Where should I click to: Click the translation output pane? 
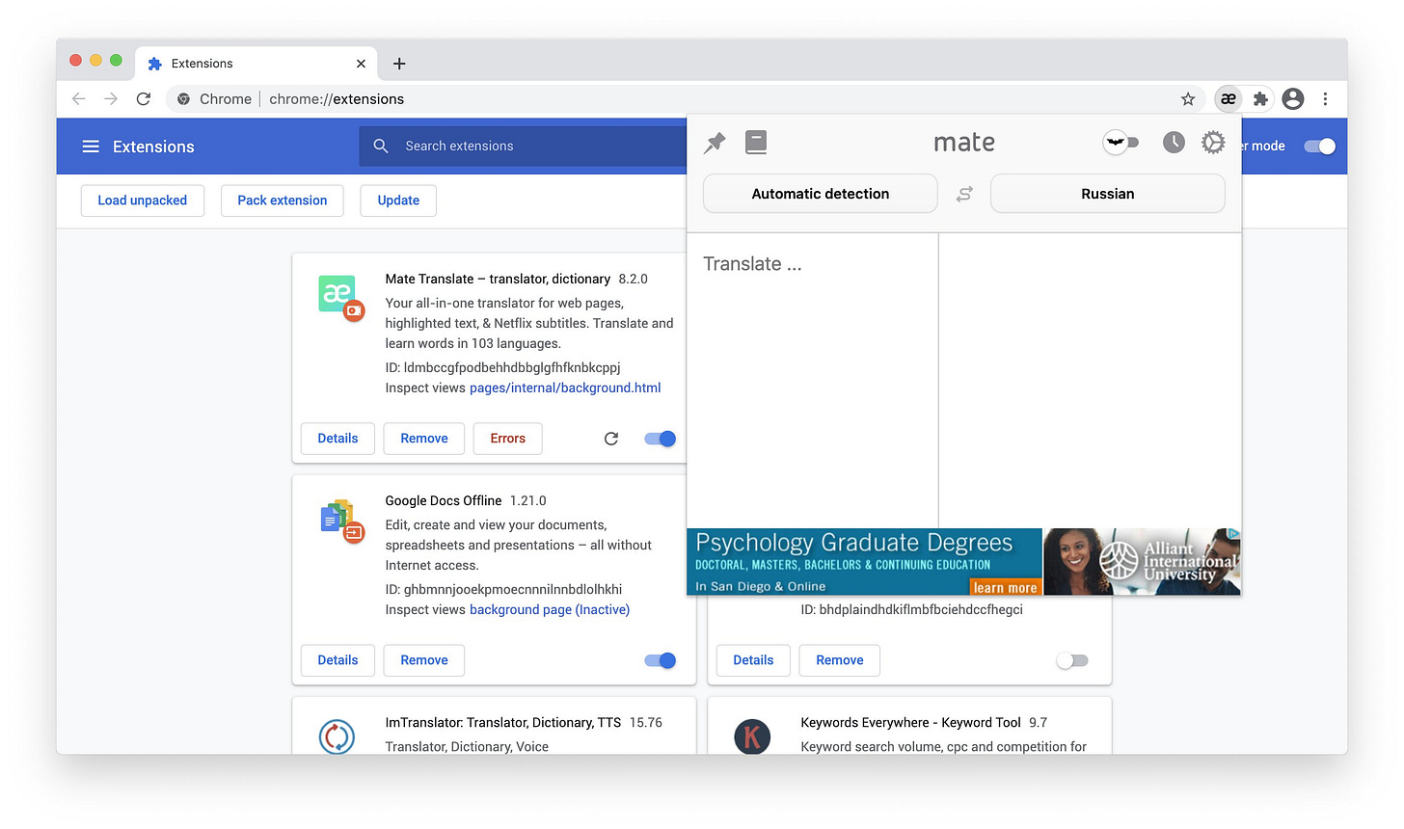[x=1090, y=380]
